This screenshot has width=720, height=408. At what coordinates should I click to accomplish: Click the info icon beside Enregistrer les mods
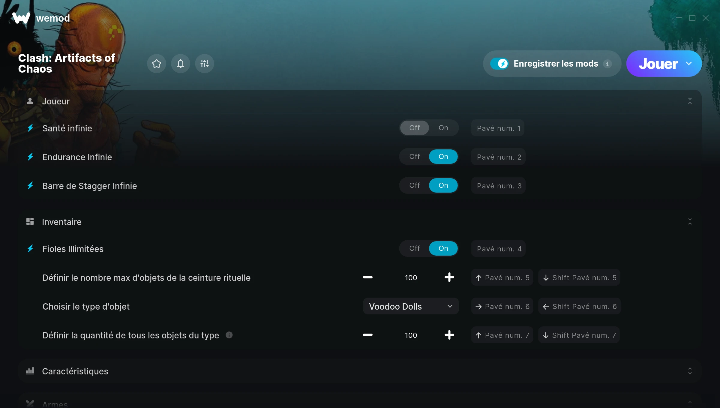[x=607, y=64]
